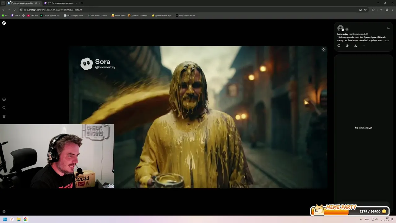Close the '15s funny parody' tab
Screen dimensions: 396x223
(40, 3)
